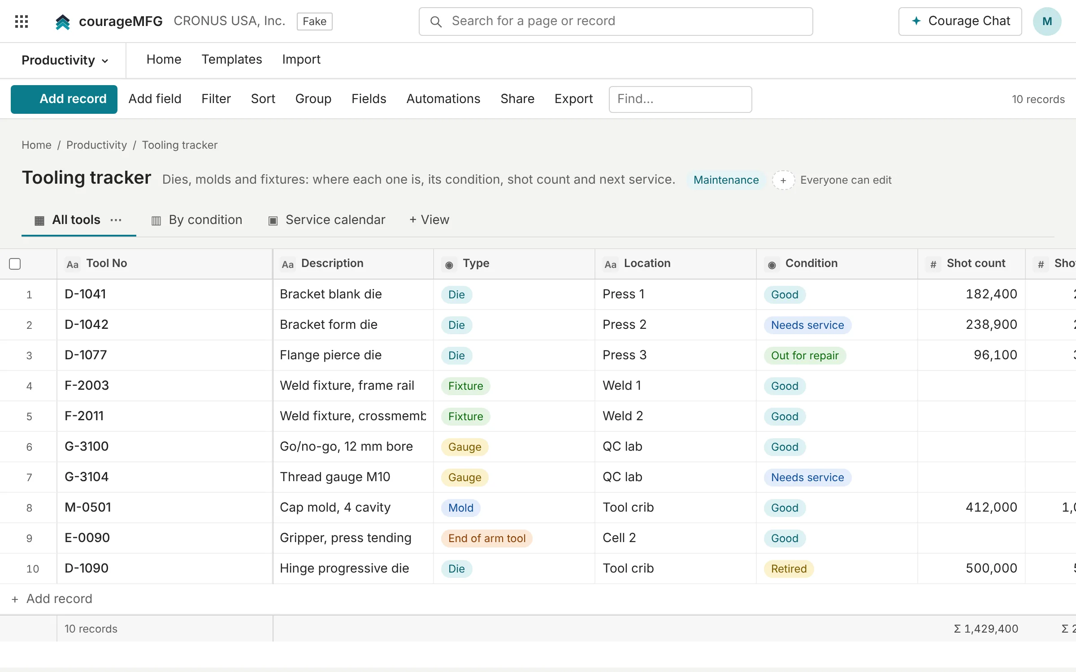The width and height of the screenshot is (1076, 672).
Task: Add a new view with + View
Action: [429, 220]
